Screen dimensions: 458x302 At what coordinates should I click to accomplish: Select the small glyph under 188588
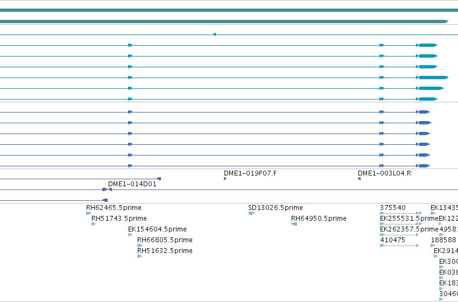click(x=433, y=245)
